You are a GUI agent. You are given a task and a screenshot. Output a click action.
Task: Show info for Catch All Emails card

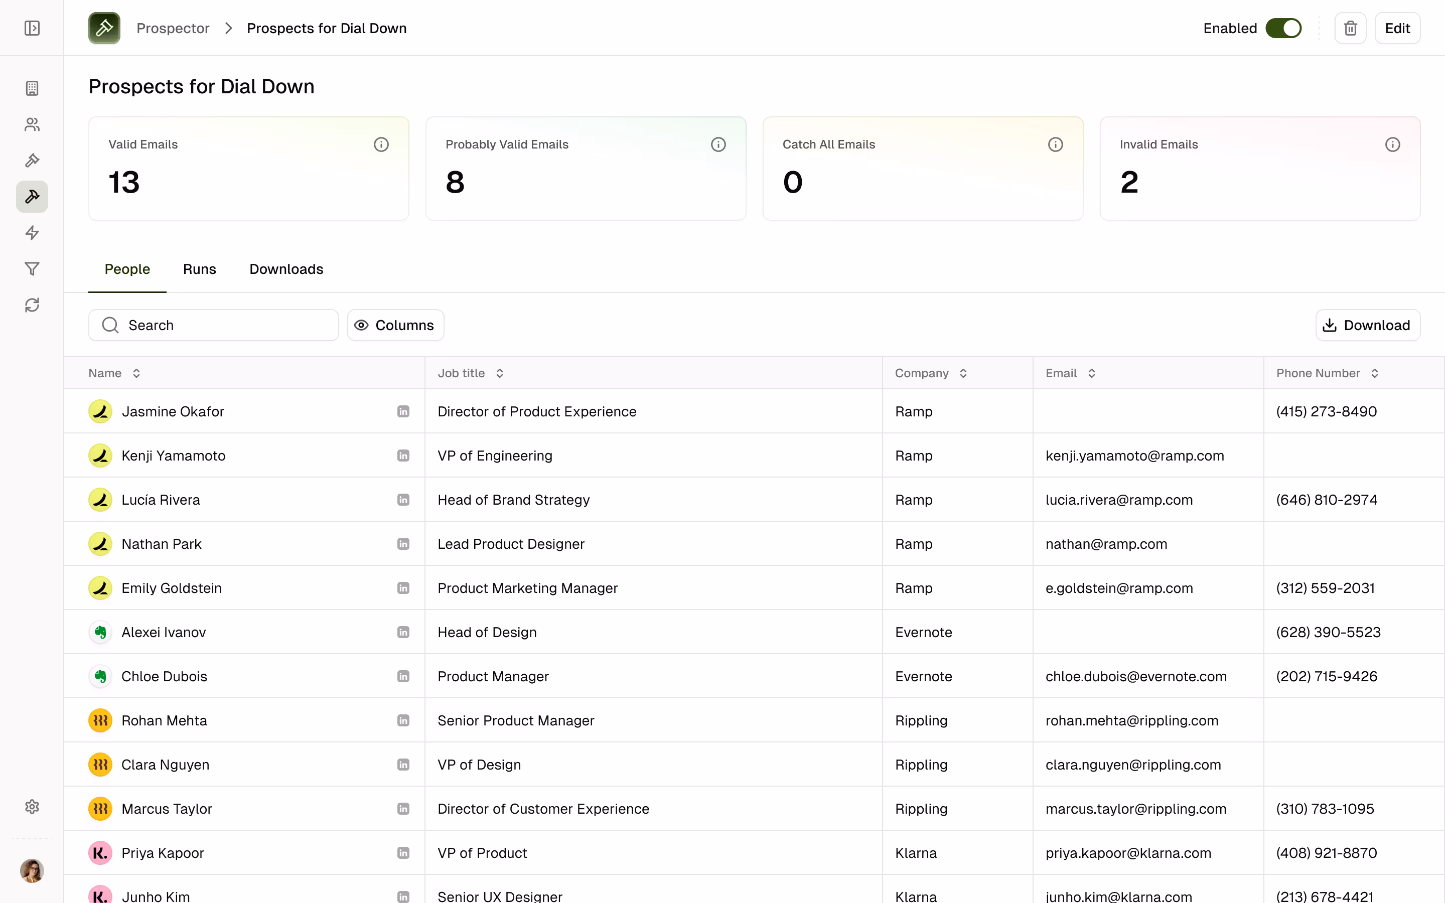tap(1056, 144)
